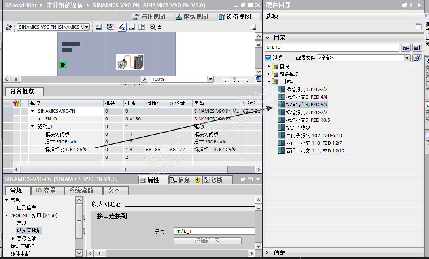This screenshot has width=429, height=259.
Task: Click the 西门子报文 111 module icon
Action: click(x=282, y=151)
